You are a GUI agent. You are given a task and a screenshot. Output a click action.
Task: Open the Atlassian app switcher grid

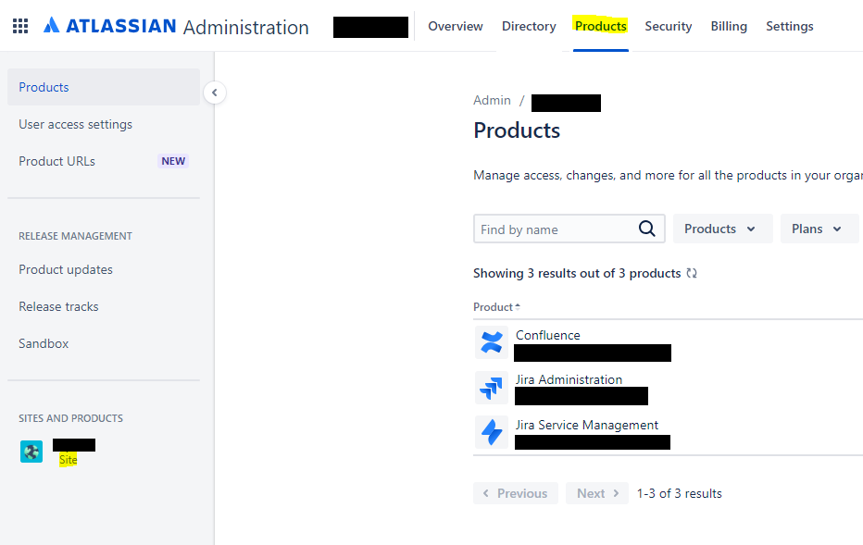pos(20,25)
